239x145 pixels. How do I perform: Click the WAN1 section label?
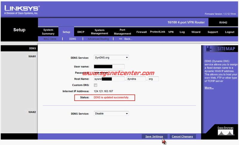pyautogui.click(x=32, y=56)
